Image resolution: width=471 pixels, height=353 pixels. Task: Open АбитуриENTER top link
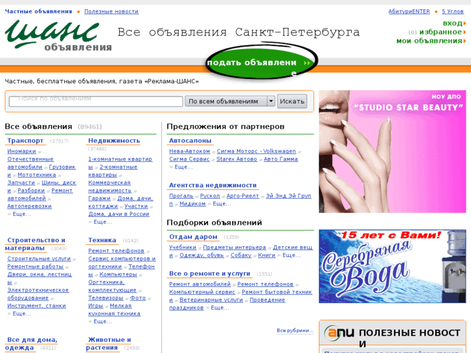point(409,12)
